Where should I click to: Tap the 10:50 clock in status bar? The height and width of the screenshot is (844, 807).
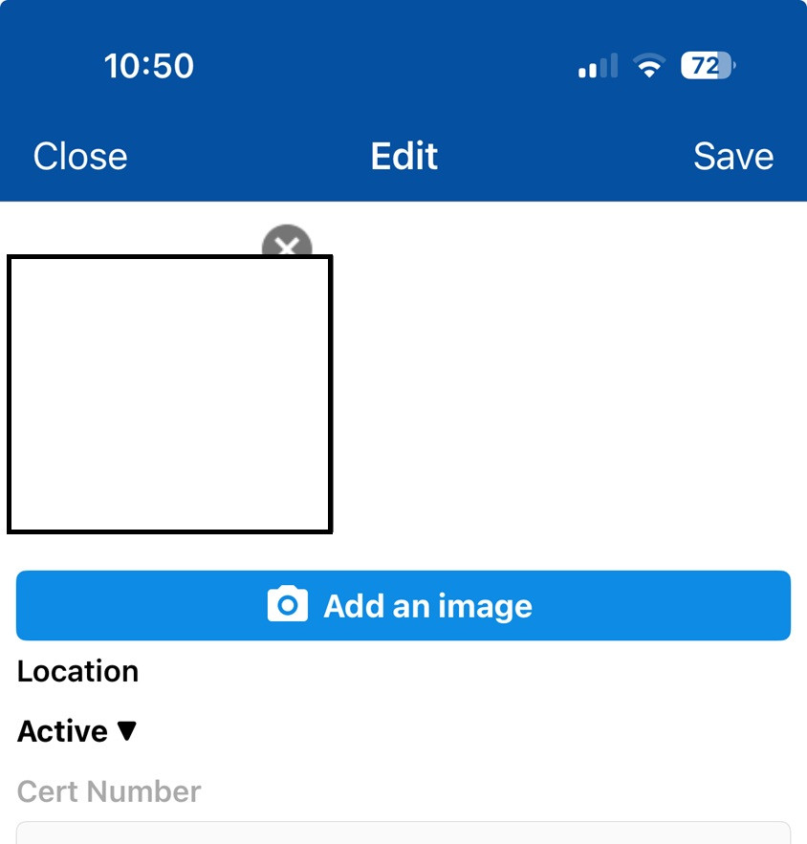(148, 66)
